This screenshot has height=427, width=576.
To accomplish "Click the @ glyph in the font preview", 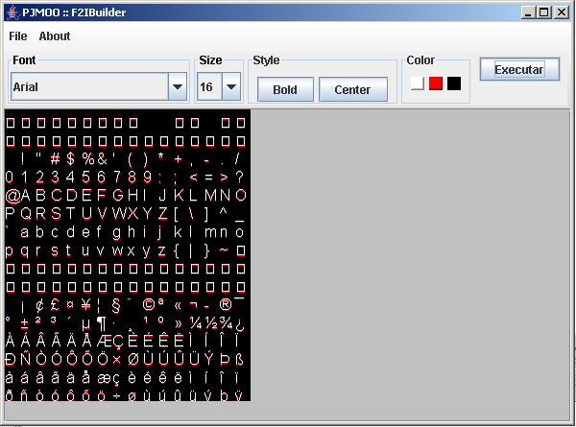I will coord(12,195).
